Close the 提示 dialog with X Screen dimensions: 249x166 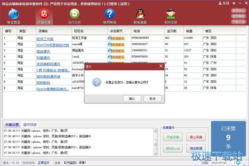pos(161,66)
